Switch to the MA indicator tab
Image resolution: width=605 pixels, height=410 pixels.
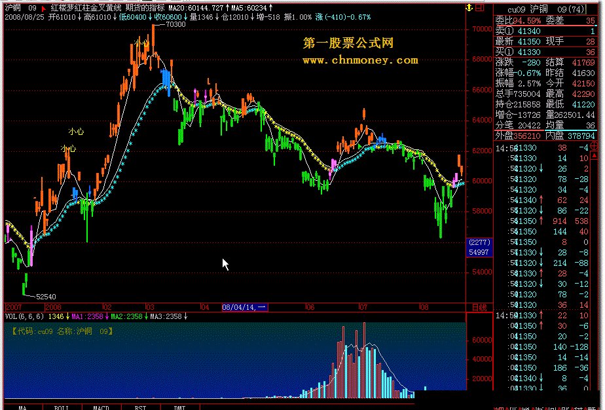[x=23, y=407]
